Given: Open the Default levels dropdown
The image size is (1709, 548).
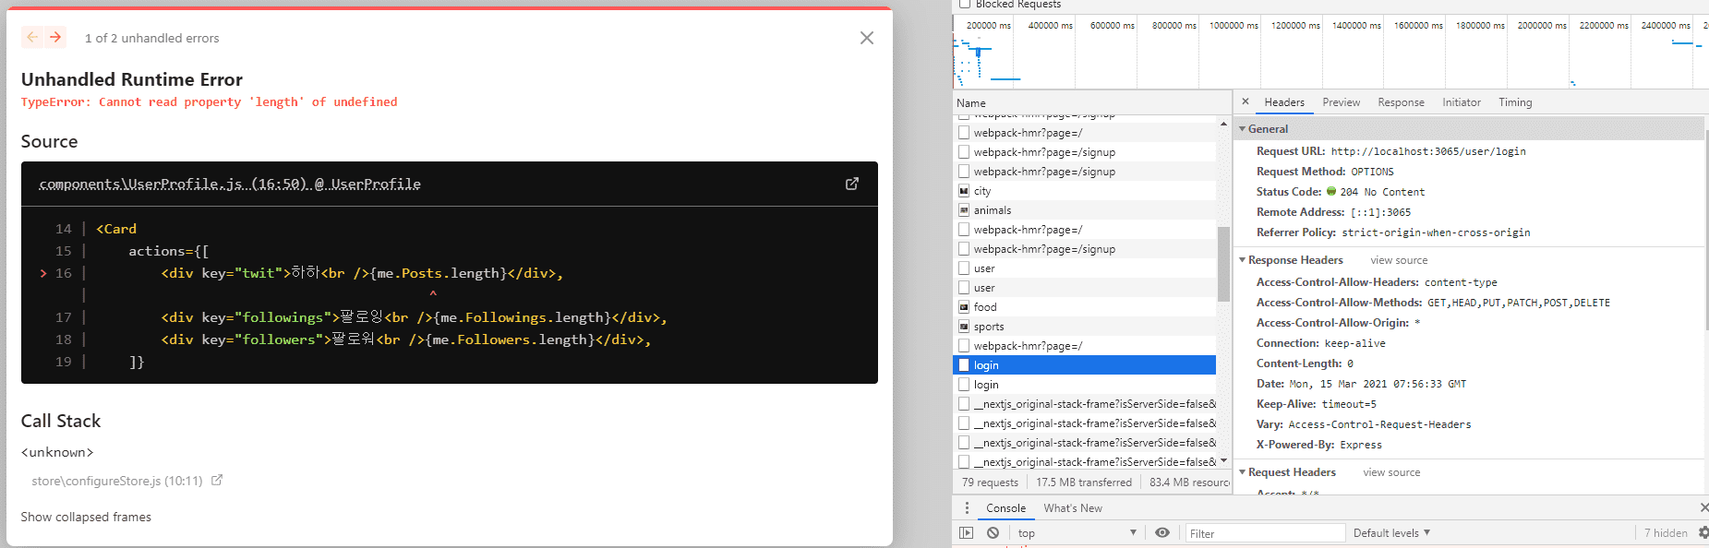Looking at the screenshot, I should coord(1391,532).
